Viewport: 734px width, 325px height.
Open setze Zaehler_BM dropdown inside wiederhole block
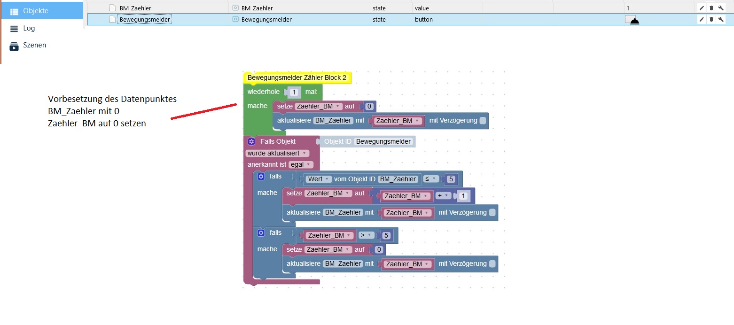point(319,107)
